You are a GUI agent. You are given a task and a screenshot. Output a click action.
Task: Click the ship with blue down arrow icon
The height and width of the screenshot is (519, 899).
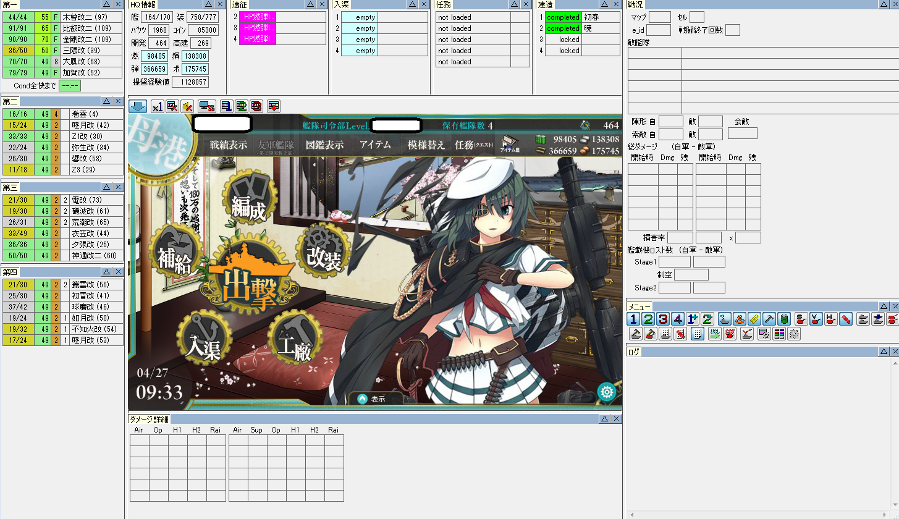pos(878,319)
